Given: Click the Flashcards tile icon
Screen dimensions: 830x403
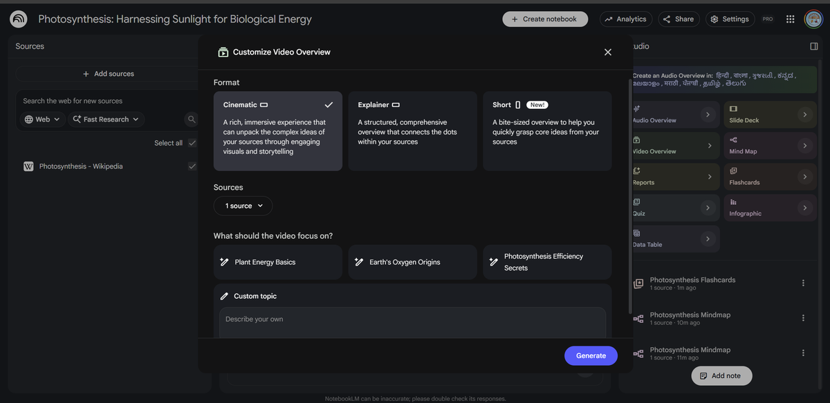Looking at the screenshot, I should (733, 170).
